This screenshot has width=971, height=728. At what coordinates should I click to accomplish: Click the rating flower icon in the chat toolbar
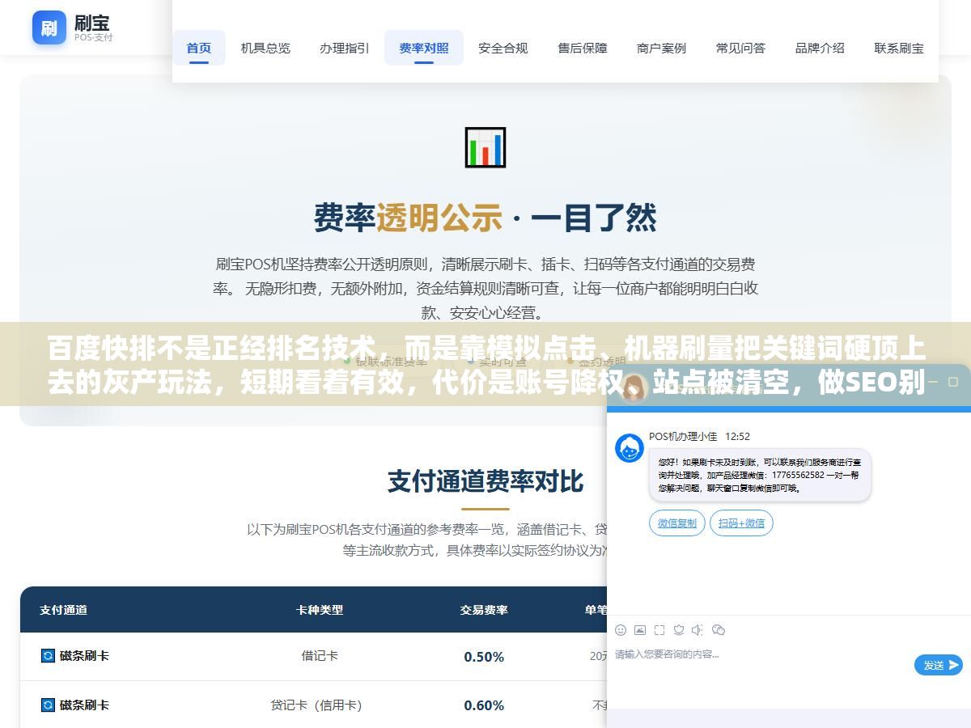pyautogui.click(x=679, y=629)
